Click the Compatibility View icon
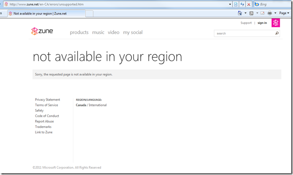The image size is (293, 175). coord(236,4)
